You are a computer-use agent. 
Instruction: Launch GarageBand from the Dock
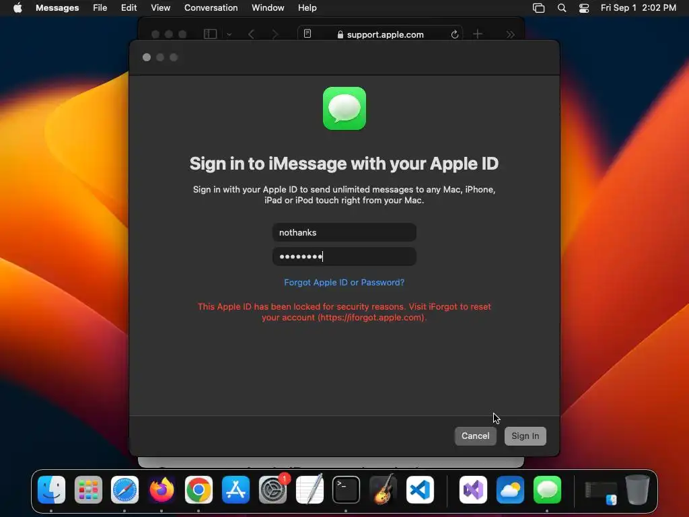coord(383,489)
